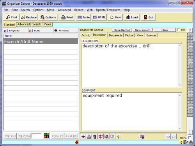Open the Options toolbar button
Screen dimensions: 195x146
pos(48,17)
